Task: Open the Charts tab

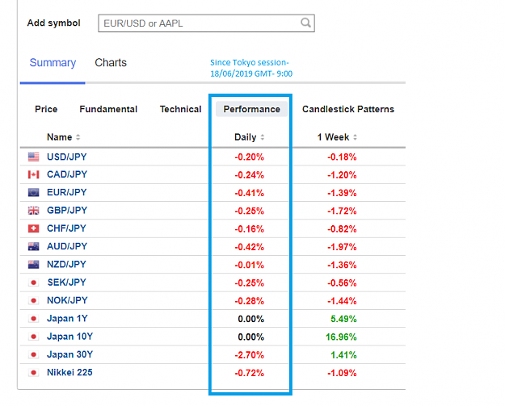Action: pos(111,62)
